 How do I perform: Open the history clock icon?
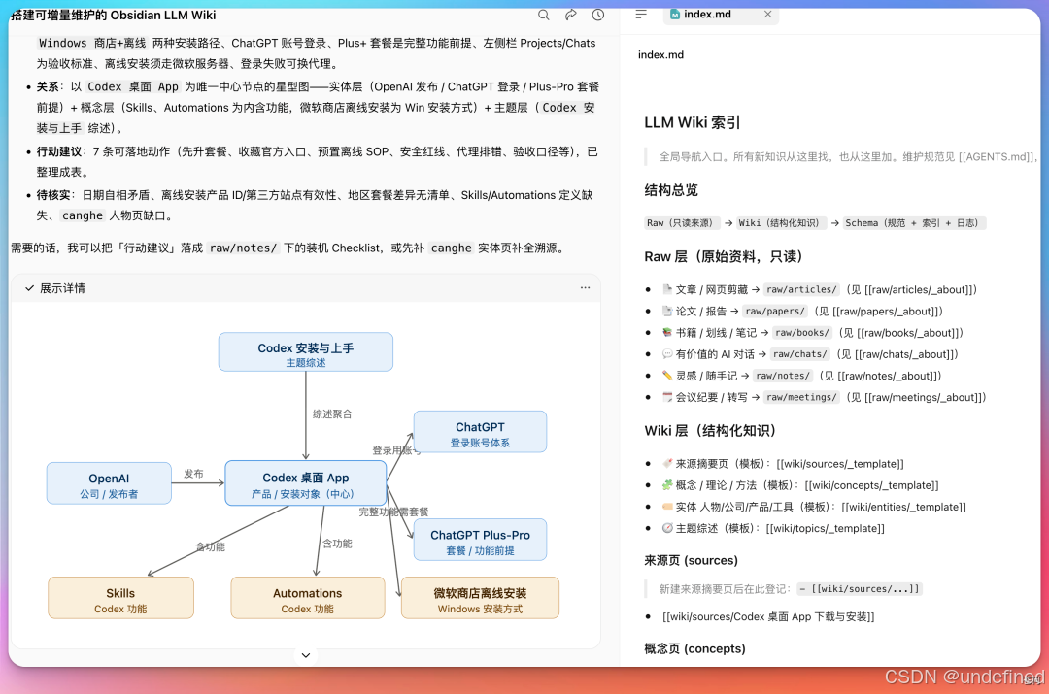point(598,15)
